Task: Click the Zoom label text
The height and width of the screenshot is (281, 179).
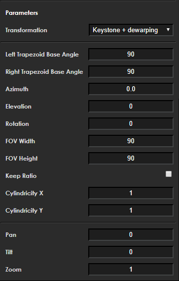Action: tap(13, 270)
